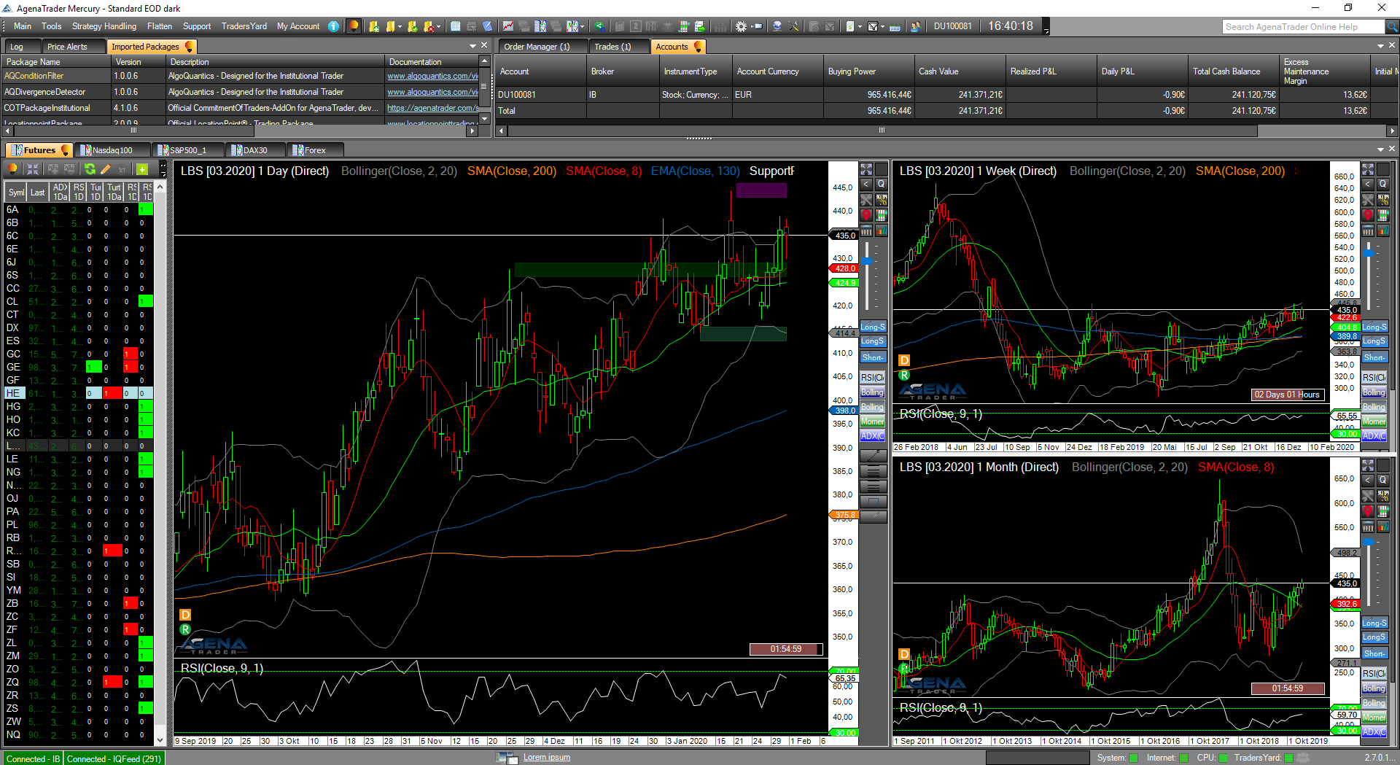Click the settings gear icon in toolbar

tap(741, 26)
